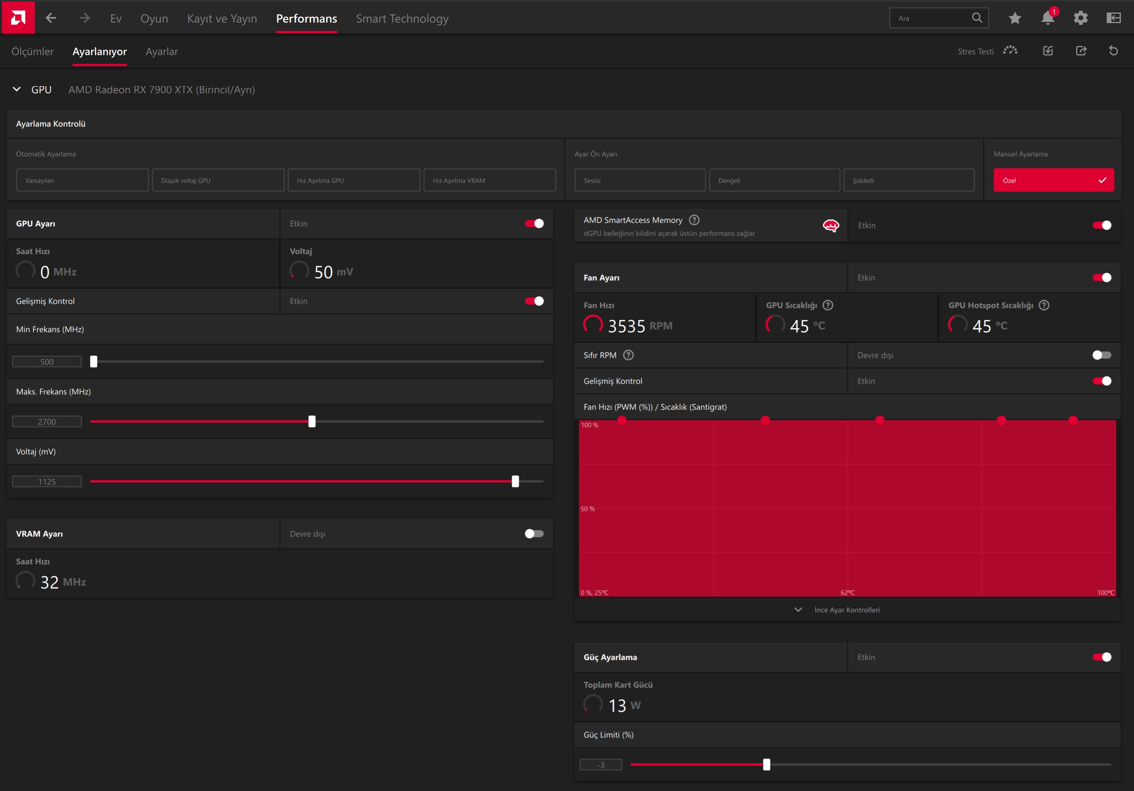Select Hız Aşırtma GPU preset

point(354,180)
